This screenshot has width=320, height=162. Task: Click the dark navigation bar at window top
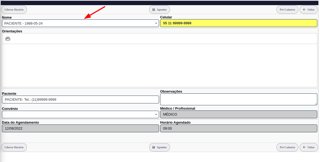tap(160, 3)
